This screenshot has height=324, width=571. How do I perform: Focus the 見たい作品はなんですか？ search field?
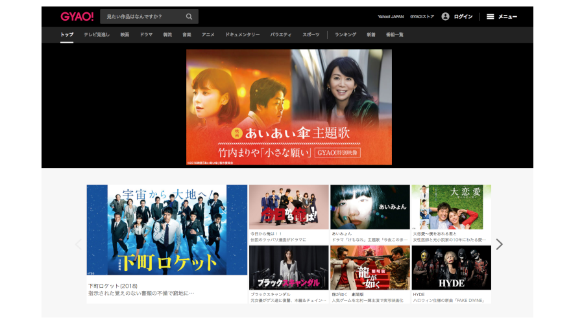click(149, 16)
